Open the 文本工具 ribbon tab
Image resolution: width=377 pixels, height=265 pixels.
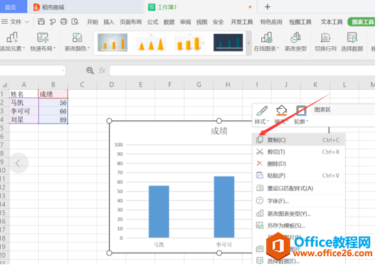coord(331,22)
